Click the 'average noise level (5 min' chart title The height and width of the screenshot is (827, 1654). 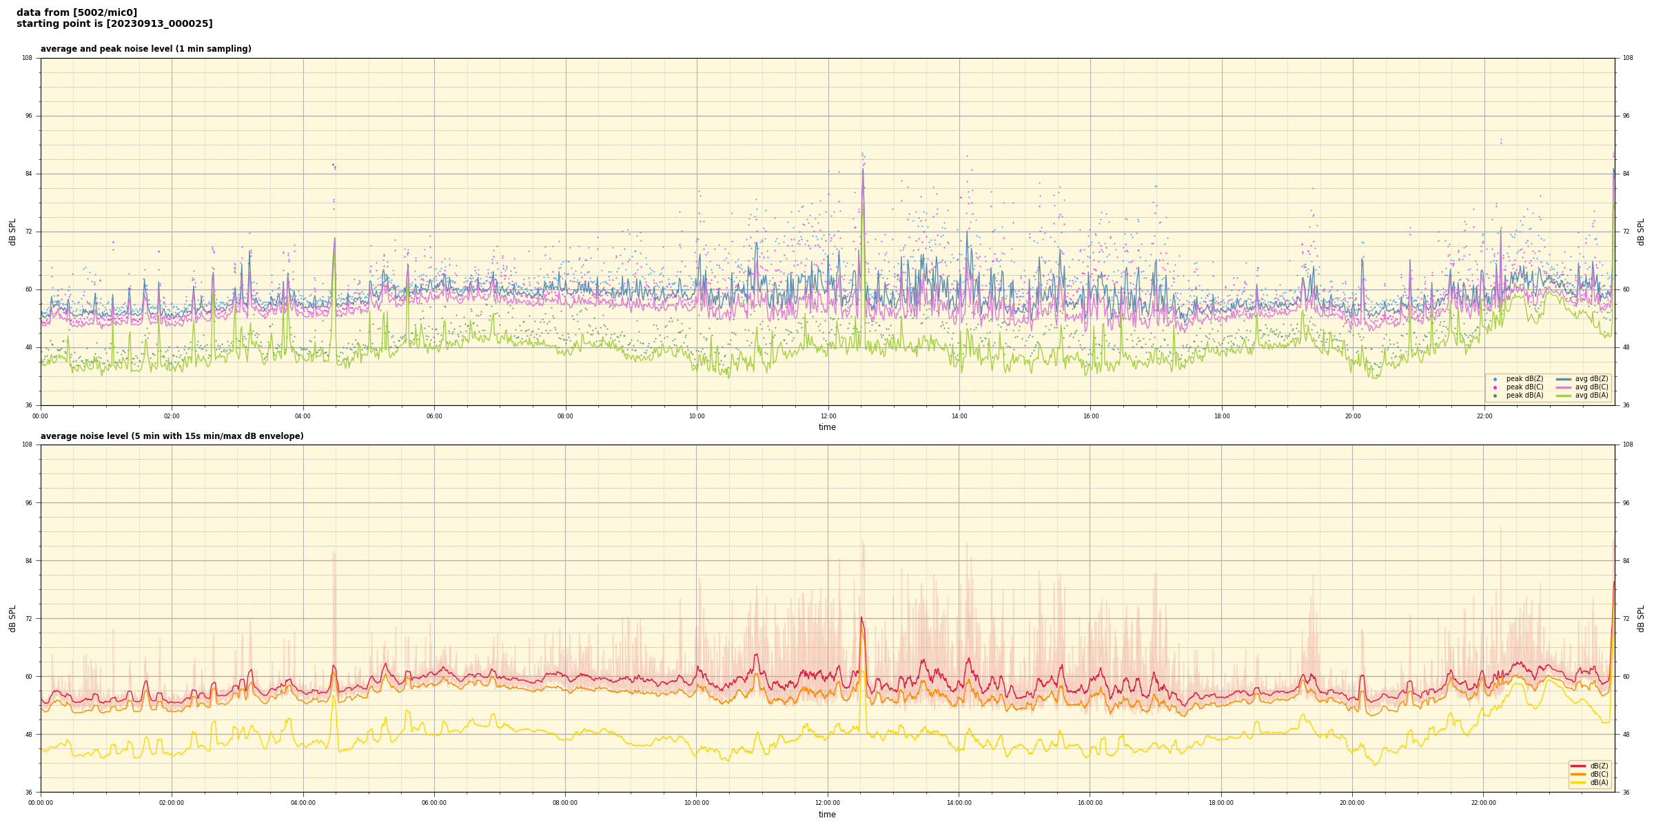click(x=172, y=436)
